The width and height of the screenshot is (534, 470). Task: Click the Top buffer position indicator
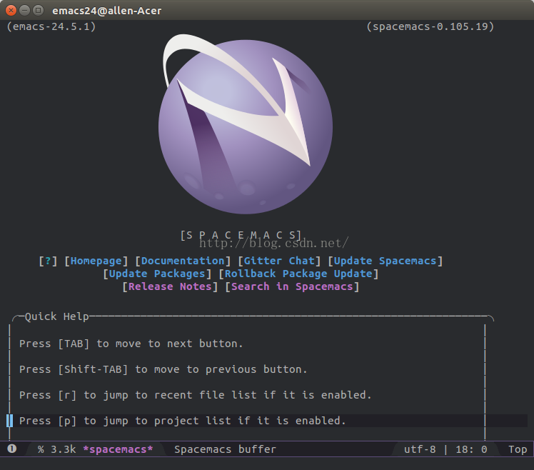point(518,449)
